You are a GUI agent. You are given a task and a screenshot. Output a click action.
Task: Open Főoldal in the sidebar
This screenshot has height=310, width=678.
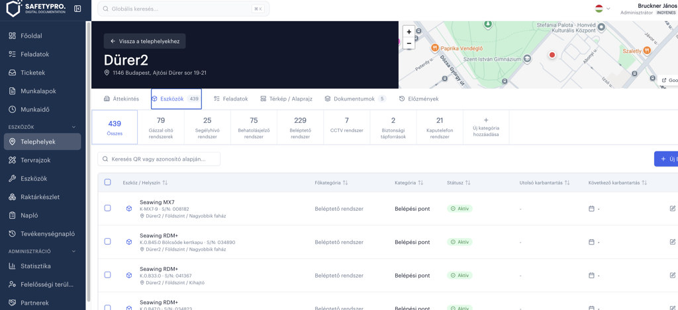pos(42,36)
